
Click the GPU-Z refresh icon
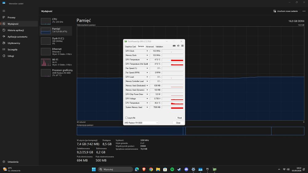178,46
